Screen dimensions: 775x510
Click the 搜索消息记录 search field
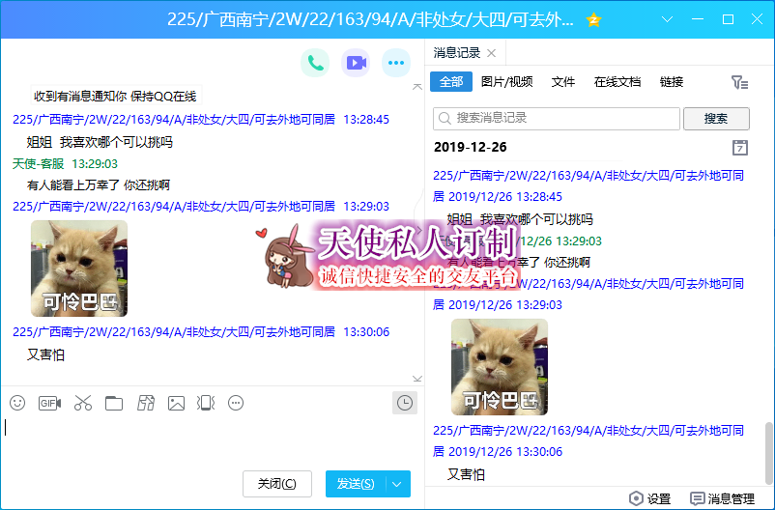tap(557, 118)
